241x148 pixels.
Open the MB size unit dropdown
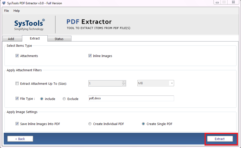(156, 83)
